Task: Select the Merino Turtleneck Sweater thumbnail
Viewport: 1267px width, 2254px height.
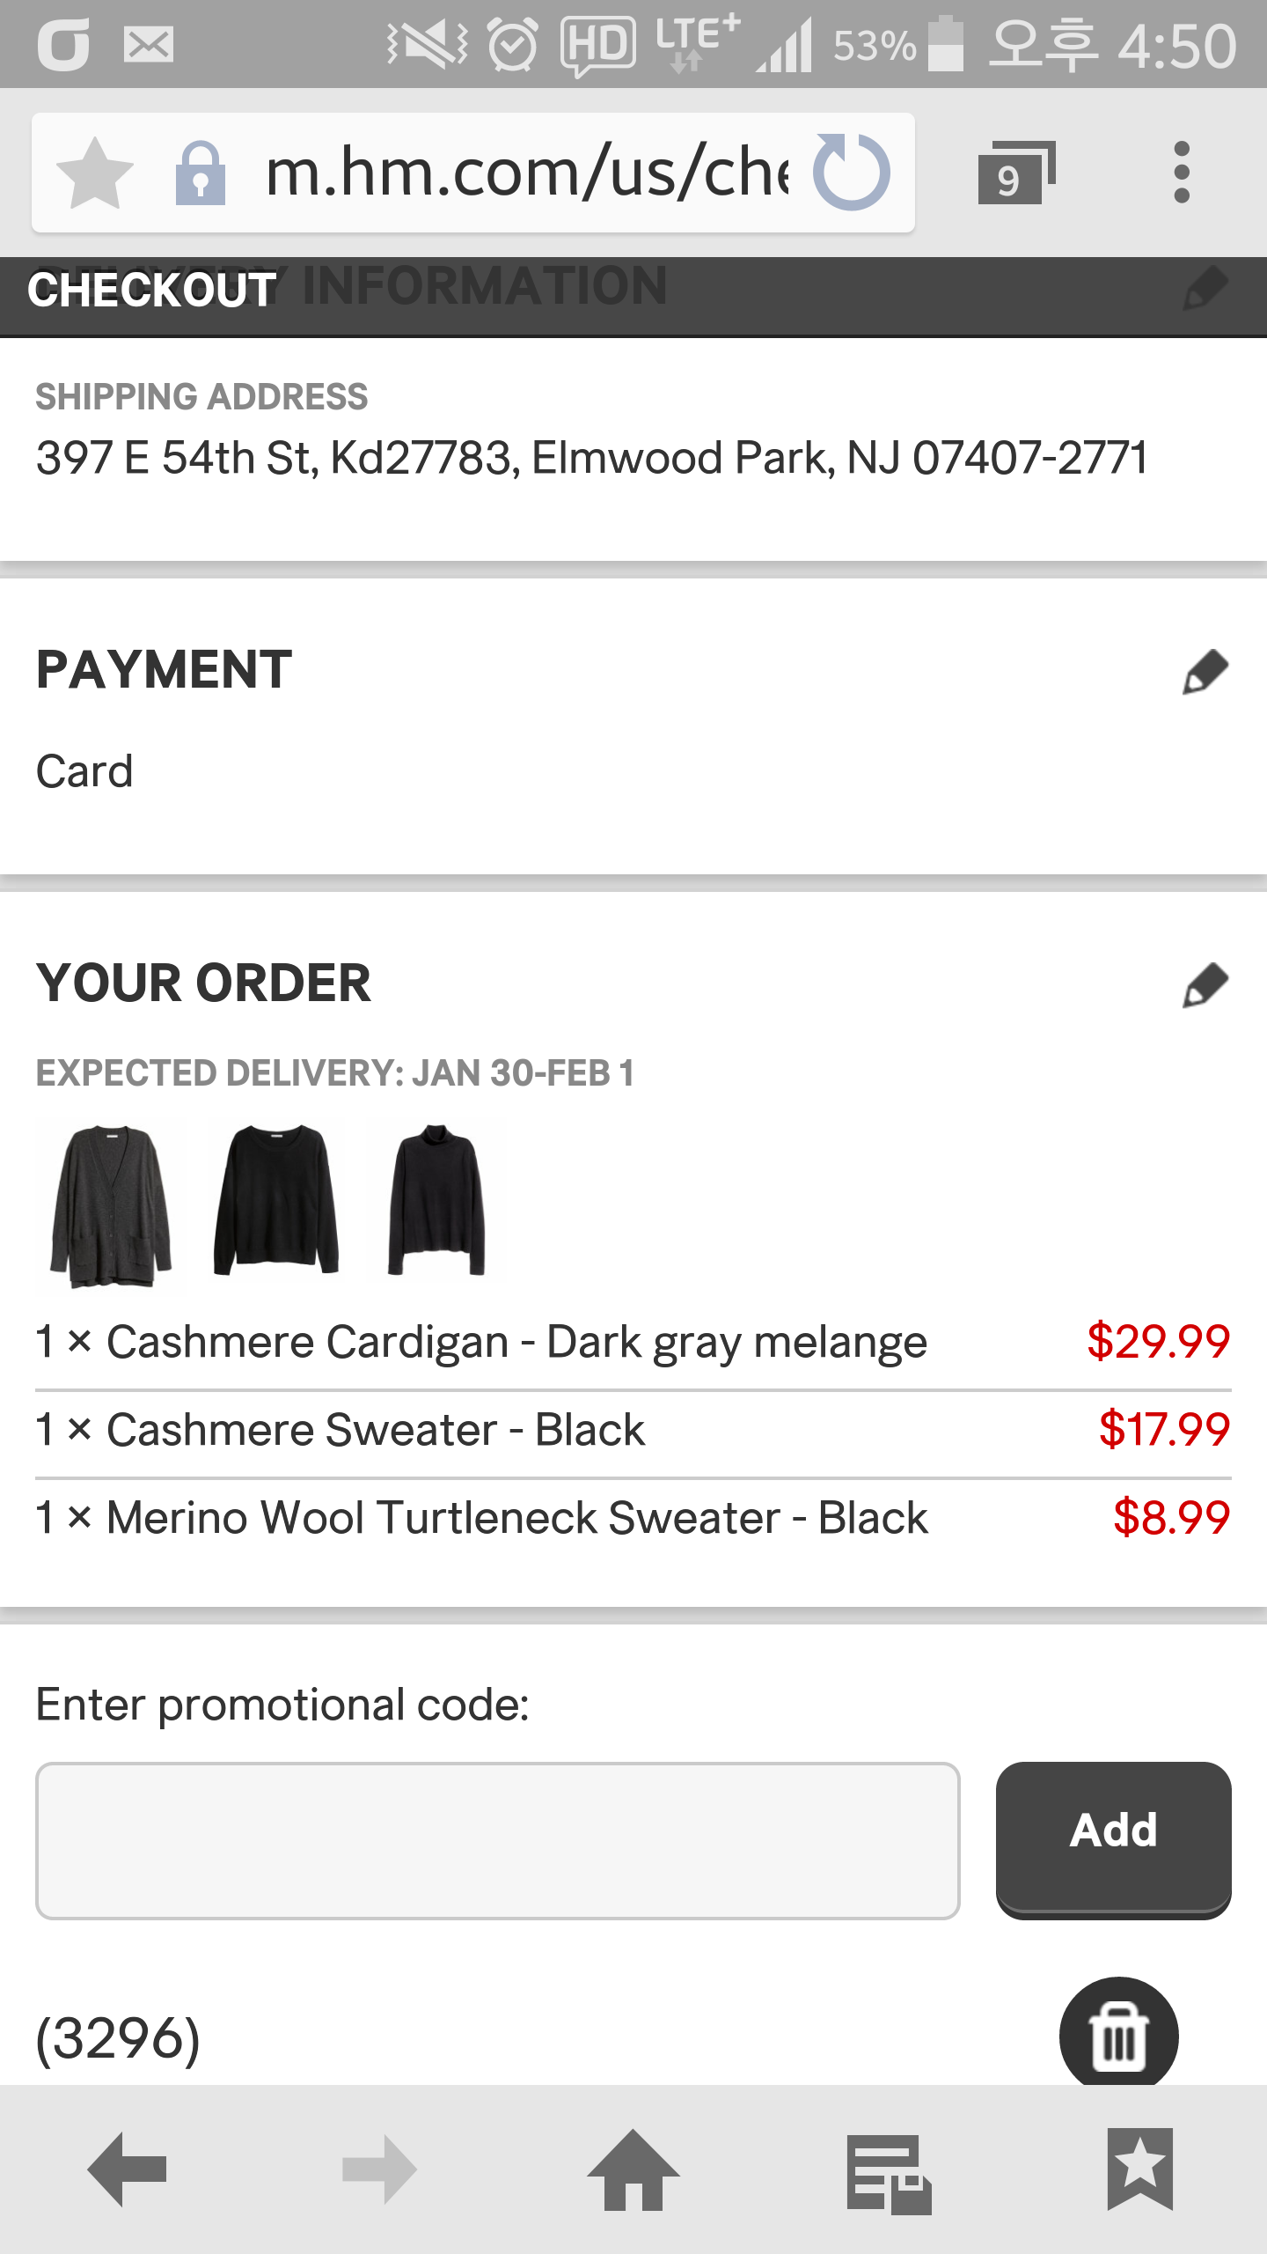Action: pos(436,1199)
